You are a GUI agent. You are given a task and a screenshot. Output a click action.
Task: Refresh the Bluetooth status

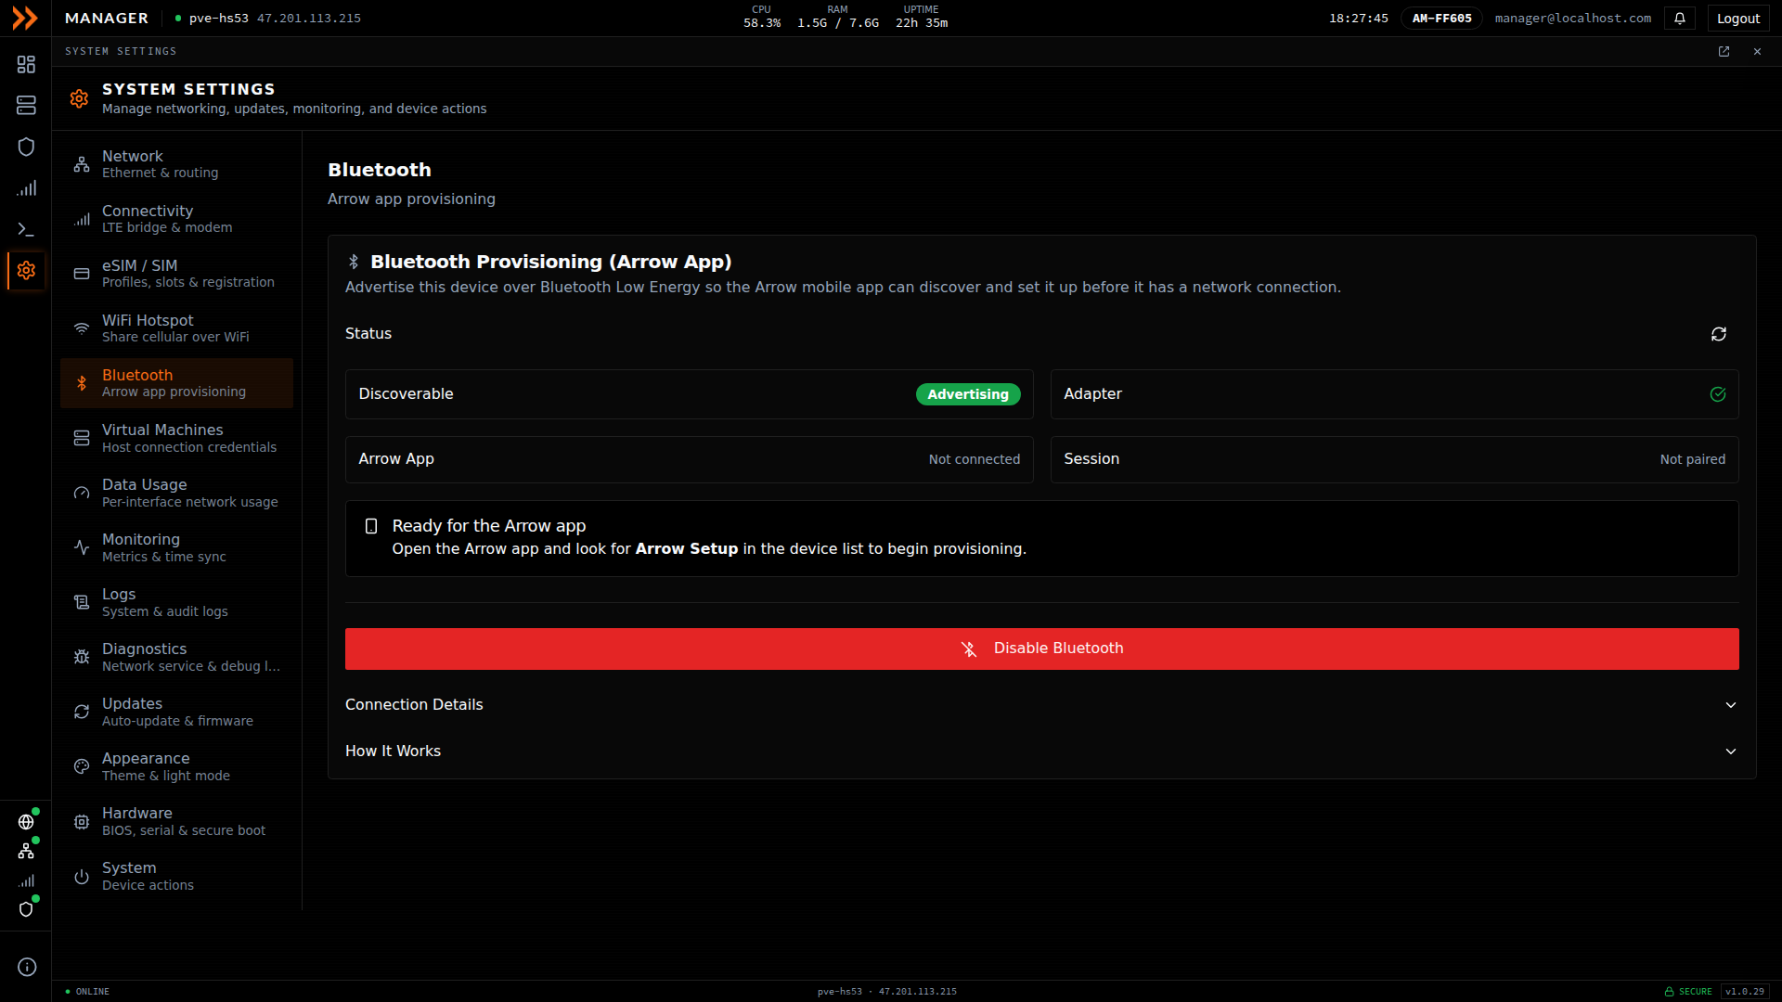tap(1719, 334)
